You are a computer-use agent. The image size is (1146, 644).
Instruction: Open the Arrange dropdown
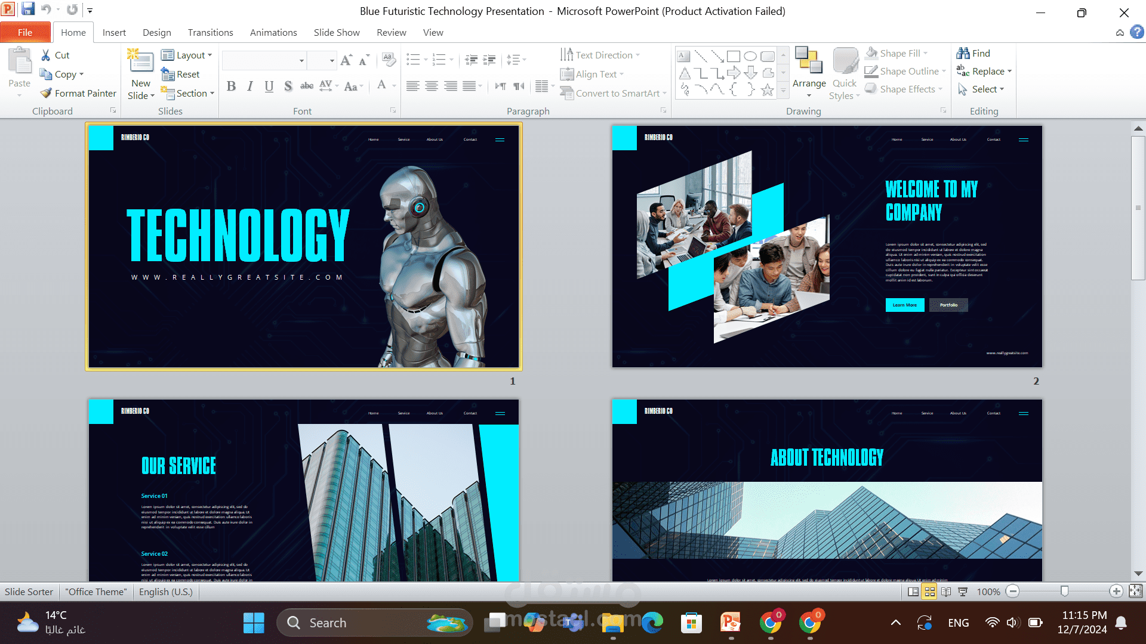click(x=809, y=73)
